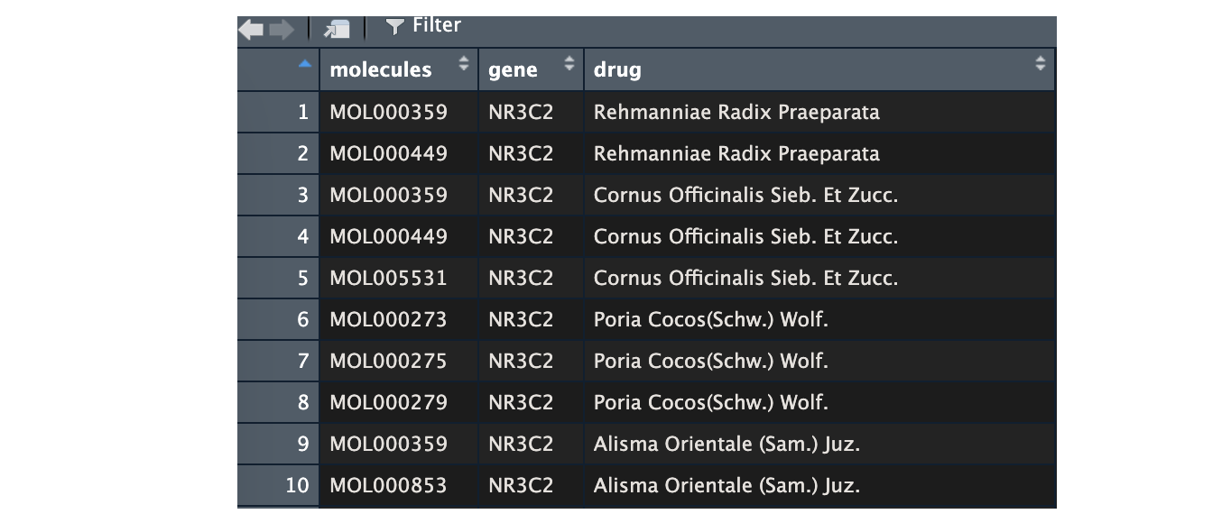Viewport: 1231px width, 523px height.
Task: Click MOL005531 cell in row 5
Action: (388, 279)
